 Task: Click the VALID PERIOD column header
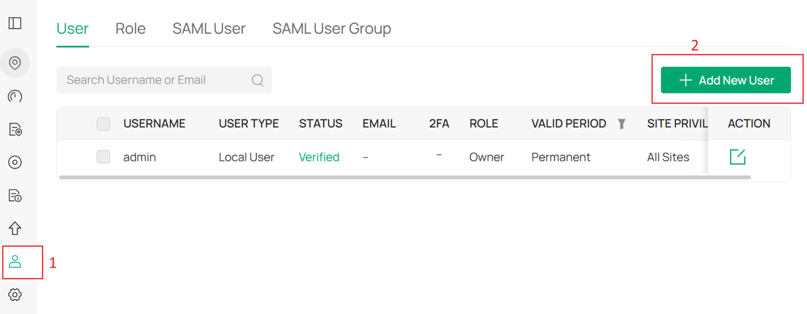[x=569, y=124]
